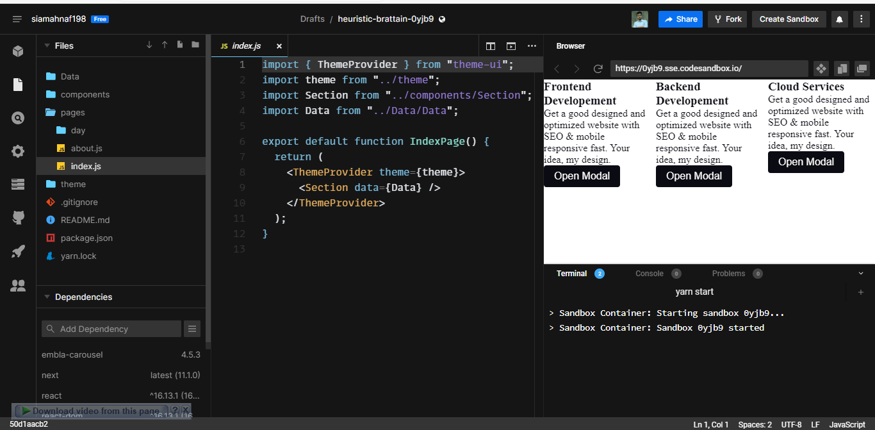Open the GitHub panel in the sidebar
875x430 pixels.
[17, 218]
